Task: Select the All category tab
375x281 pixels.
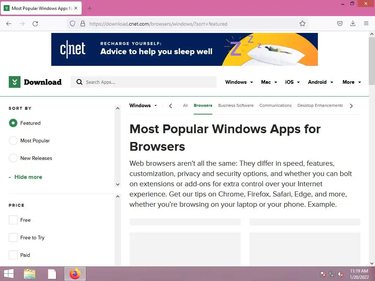Action: 185,105
